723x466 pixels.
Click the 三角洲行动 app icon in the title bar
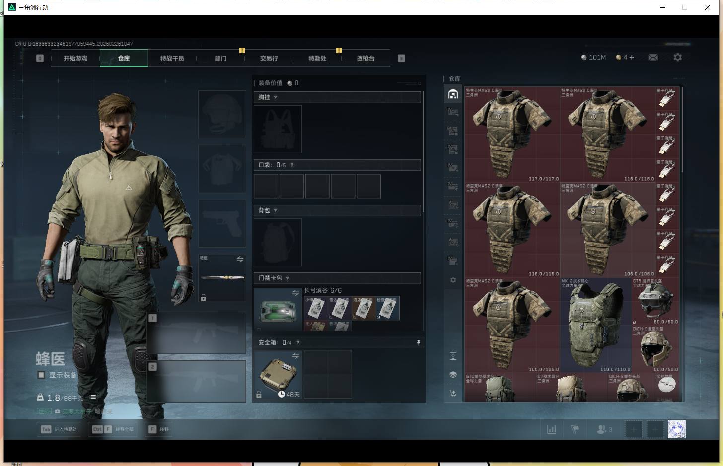[12, 7]
